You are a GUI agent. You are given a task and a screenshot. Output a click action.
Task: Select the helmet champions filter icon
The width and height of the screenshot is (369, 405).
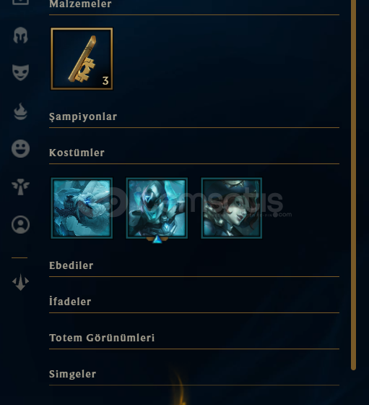tap(20, 35)
